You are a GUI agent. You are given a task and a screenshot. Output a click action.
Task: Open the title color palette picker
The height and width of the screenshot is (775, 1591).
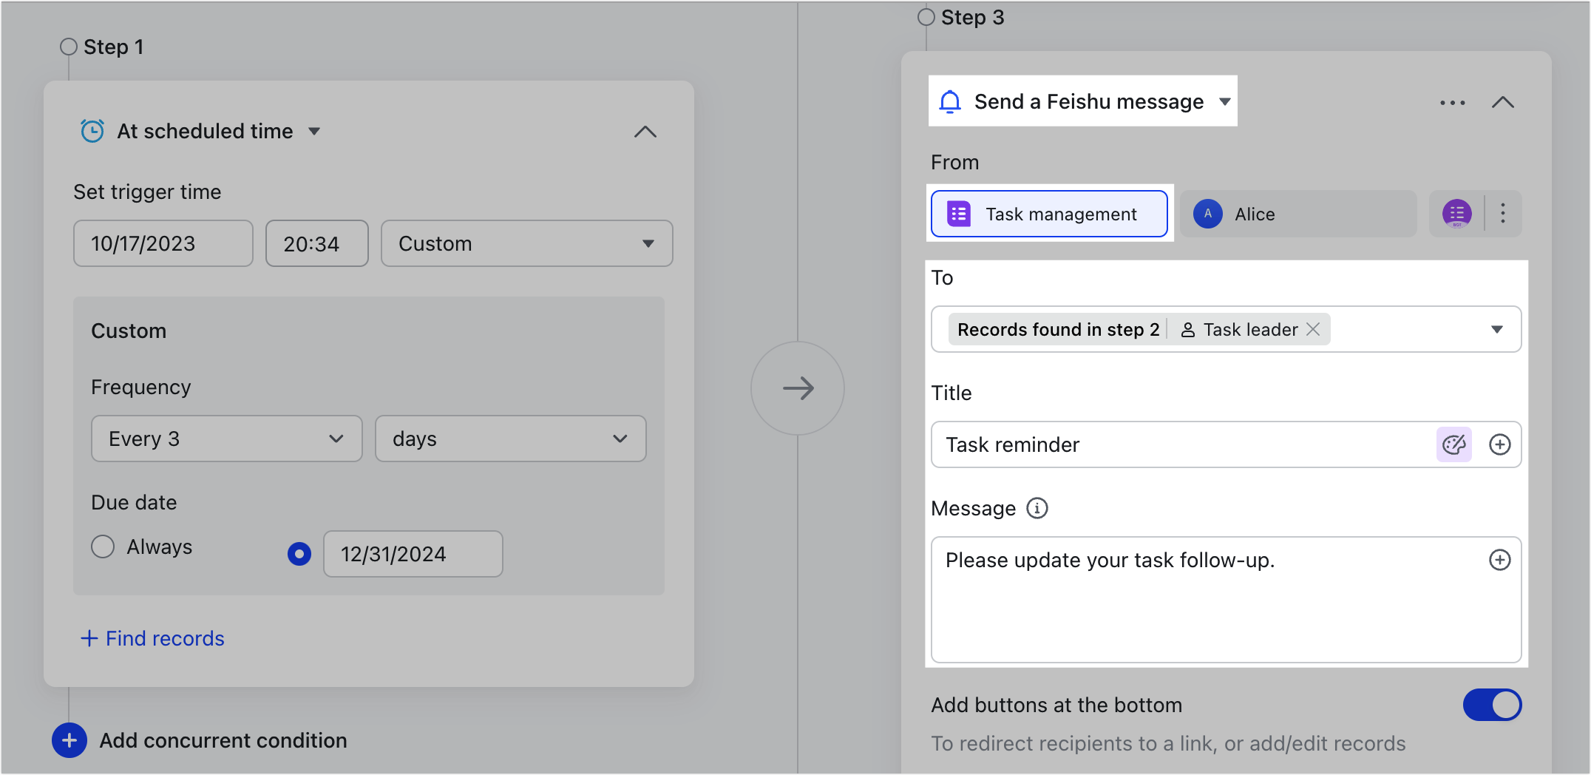point(1453,444)
